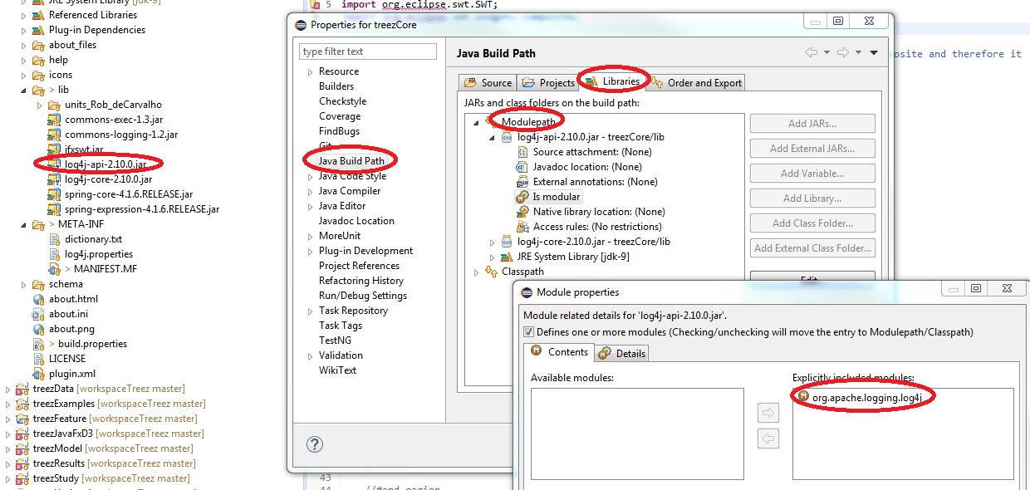
Task: Select Run/Debug Settings page
Action: pyautogui.click(x=363, y=296)
